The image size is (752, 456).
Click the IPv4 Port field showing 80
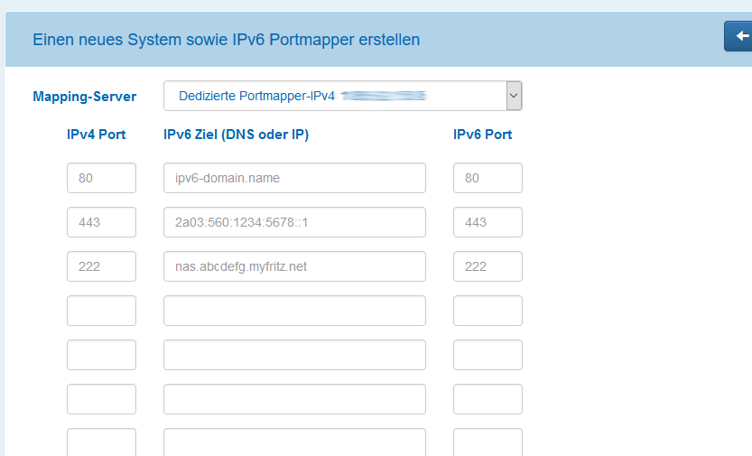101,178
